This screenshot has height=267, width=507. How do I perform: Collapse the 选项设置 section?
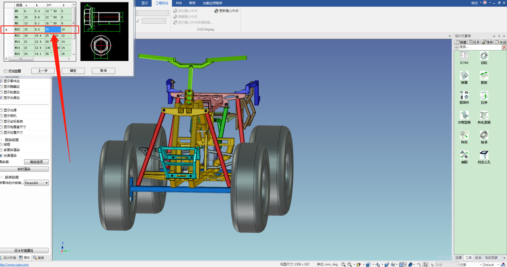point(1,177)
